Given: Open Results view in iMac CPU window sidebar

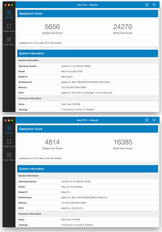Looking at the screenshot, I should tap(9, 130).
